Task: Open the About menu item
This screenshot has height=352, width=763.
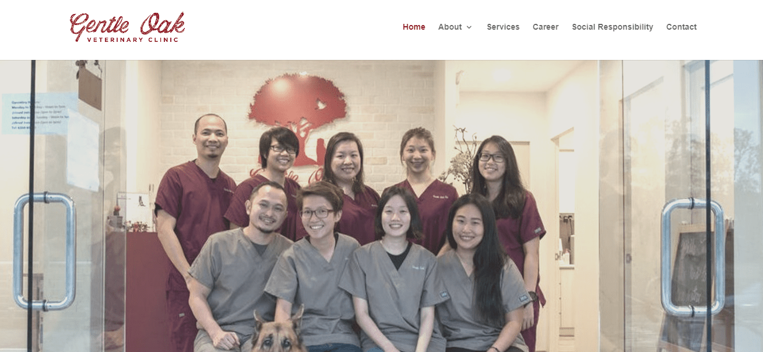Action: [x=450, y=27]
